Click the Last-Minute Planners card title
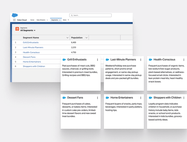This screenshot has height=142, width=187. 123,60
